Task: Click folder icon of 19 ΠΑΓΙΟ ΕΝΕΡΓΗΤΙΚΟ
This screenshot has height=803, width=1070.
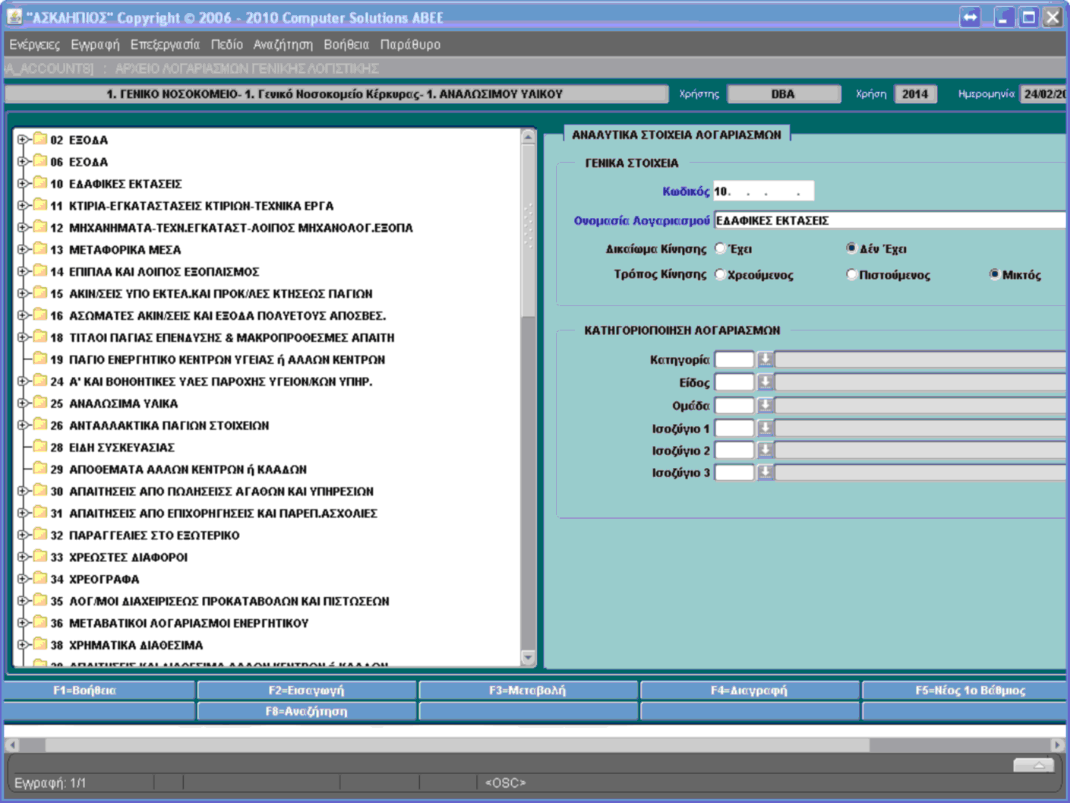Action: coord(40,359)
